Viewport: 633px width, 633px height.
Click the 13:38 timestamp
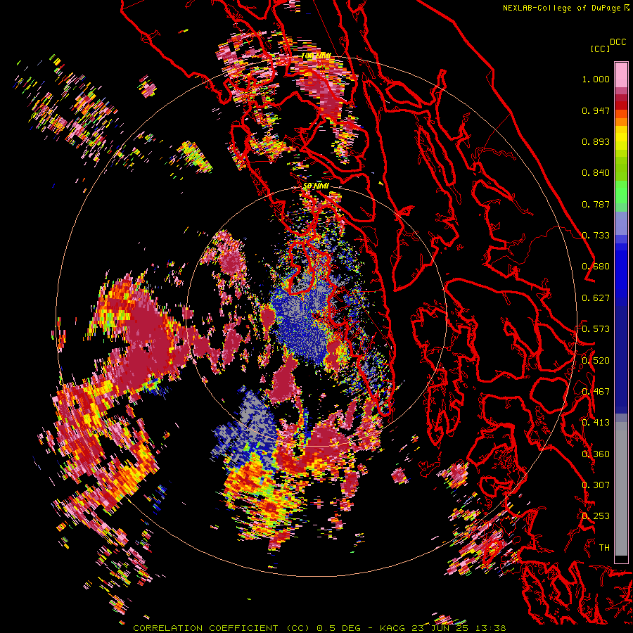click(x=491, y=628)
